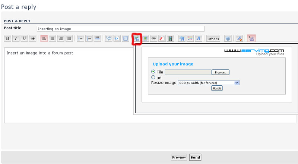Insert a quote with speech bubble icon

coord(109,39)
